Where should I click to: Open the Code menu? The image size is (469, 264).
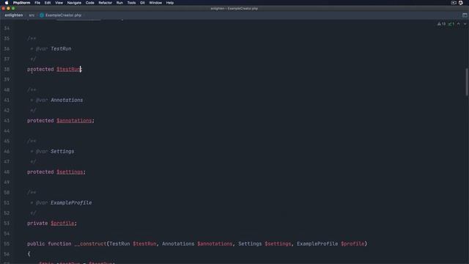tap(89, 3)
